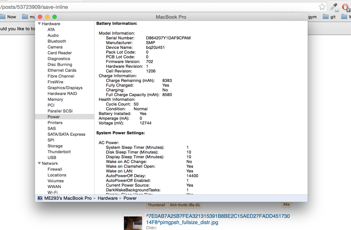The height and width of the screenshot is (230, 351).
Task: Open the git bookmarks folder
Action: point(329,17)
